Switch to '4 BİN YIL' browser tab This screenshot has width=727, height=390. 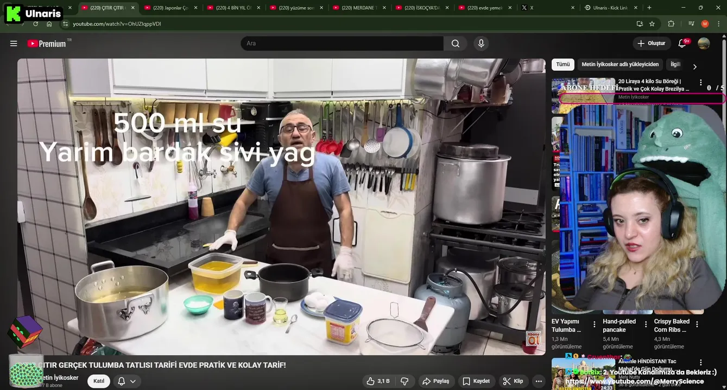coord(234,8)
